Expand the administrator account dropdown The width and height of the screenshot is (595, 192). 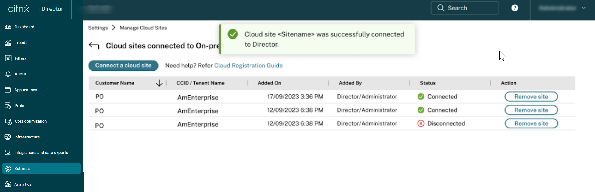(584, 8)
